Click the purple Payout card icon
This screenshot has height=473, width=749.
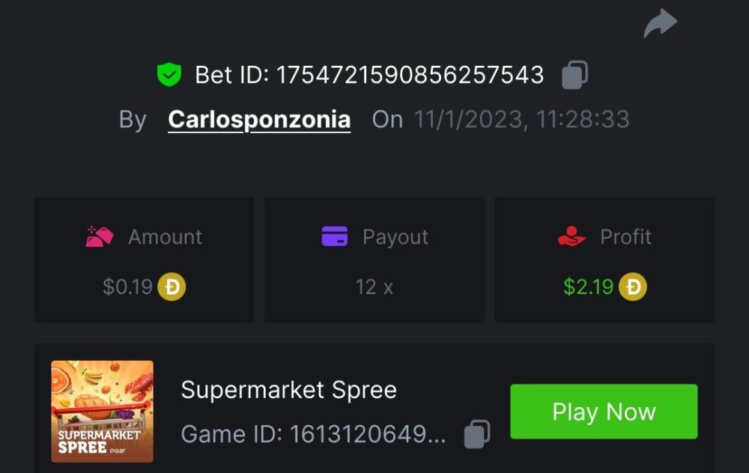tap(335, 236)
